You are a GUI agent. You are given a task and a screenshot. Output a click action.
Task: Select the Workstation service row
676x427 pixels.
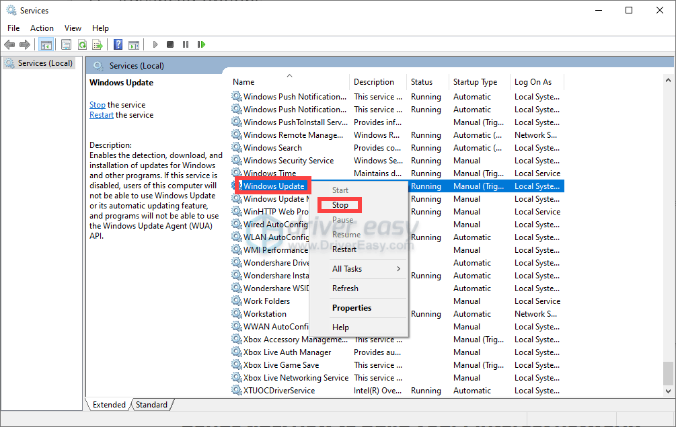[x=397, y=313]
